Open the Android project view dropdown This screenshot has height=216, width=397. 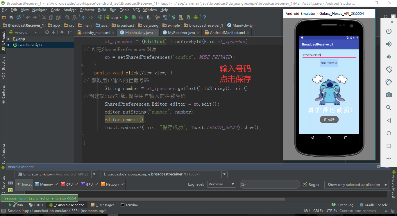click(23, 32)
